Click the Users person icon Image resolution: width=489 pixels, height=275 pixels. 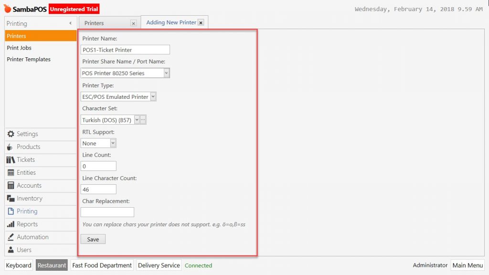11,250
